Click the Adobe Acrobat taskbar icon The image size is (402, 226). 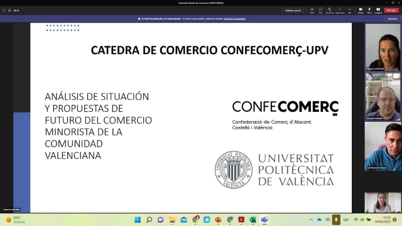[241, 220]
